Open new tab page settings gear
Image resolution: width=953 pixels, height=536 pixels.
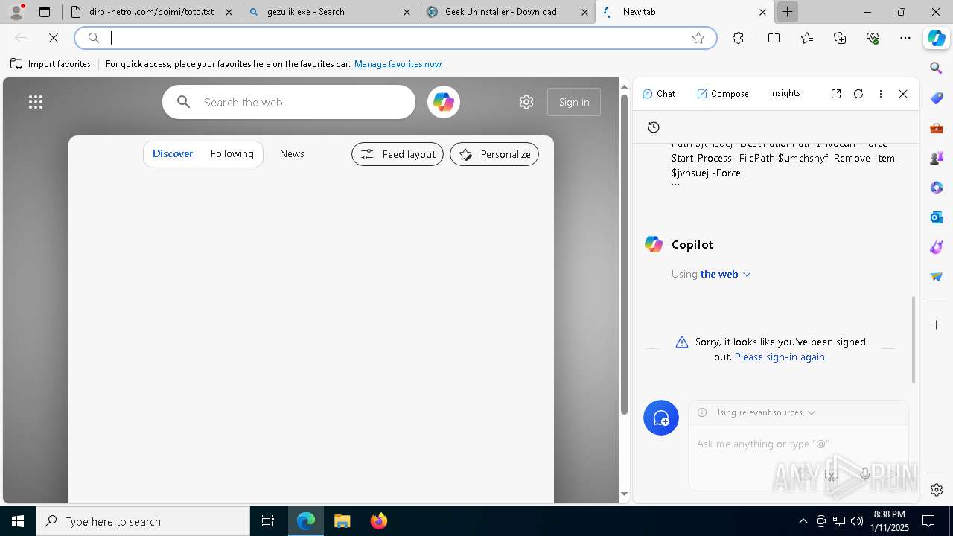coord(526,102)
